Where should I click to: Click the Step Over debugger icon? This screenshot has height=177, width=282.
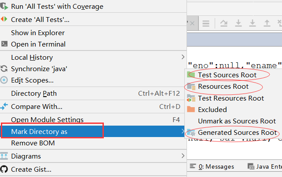[224, 23]
